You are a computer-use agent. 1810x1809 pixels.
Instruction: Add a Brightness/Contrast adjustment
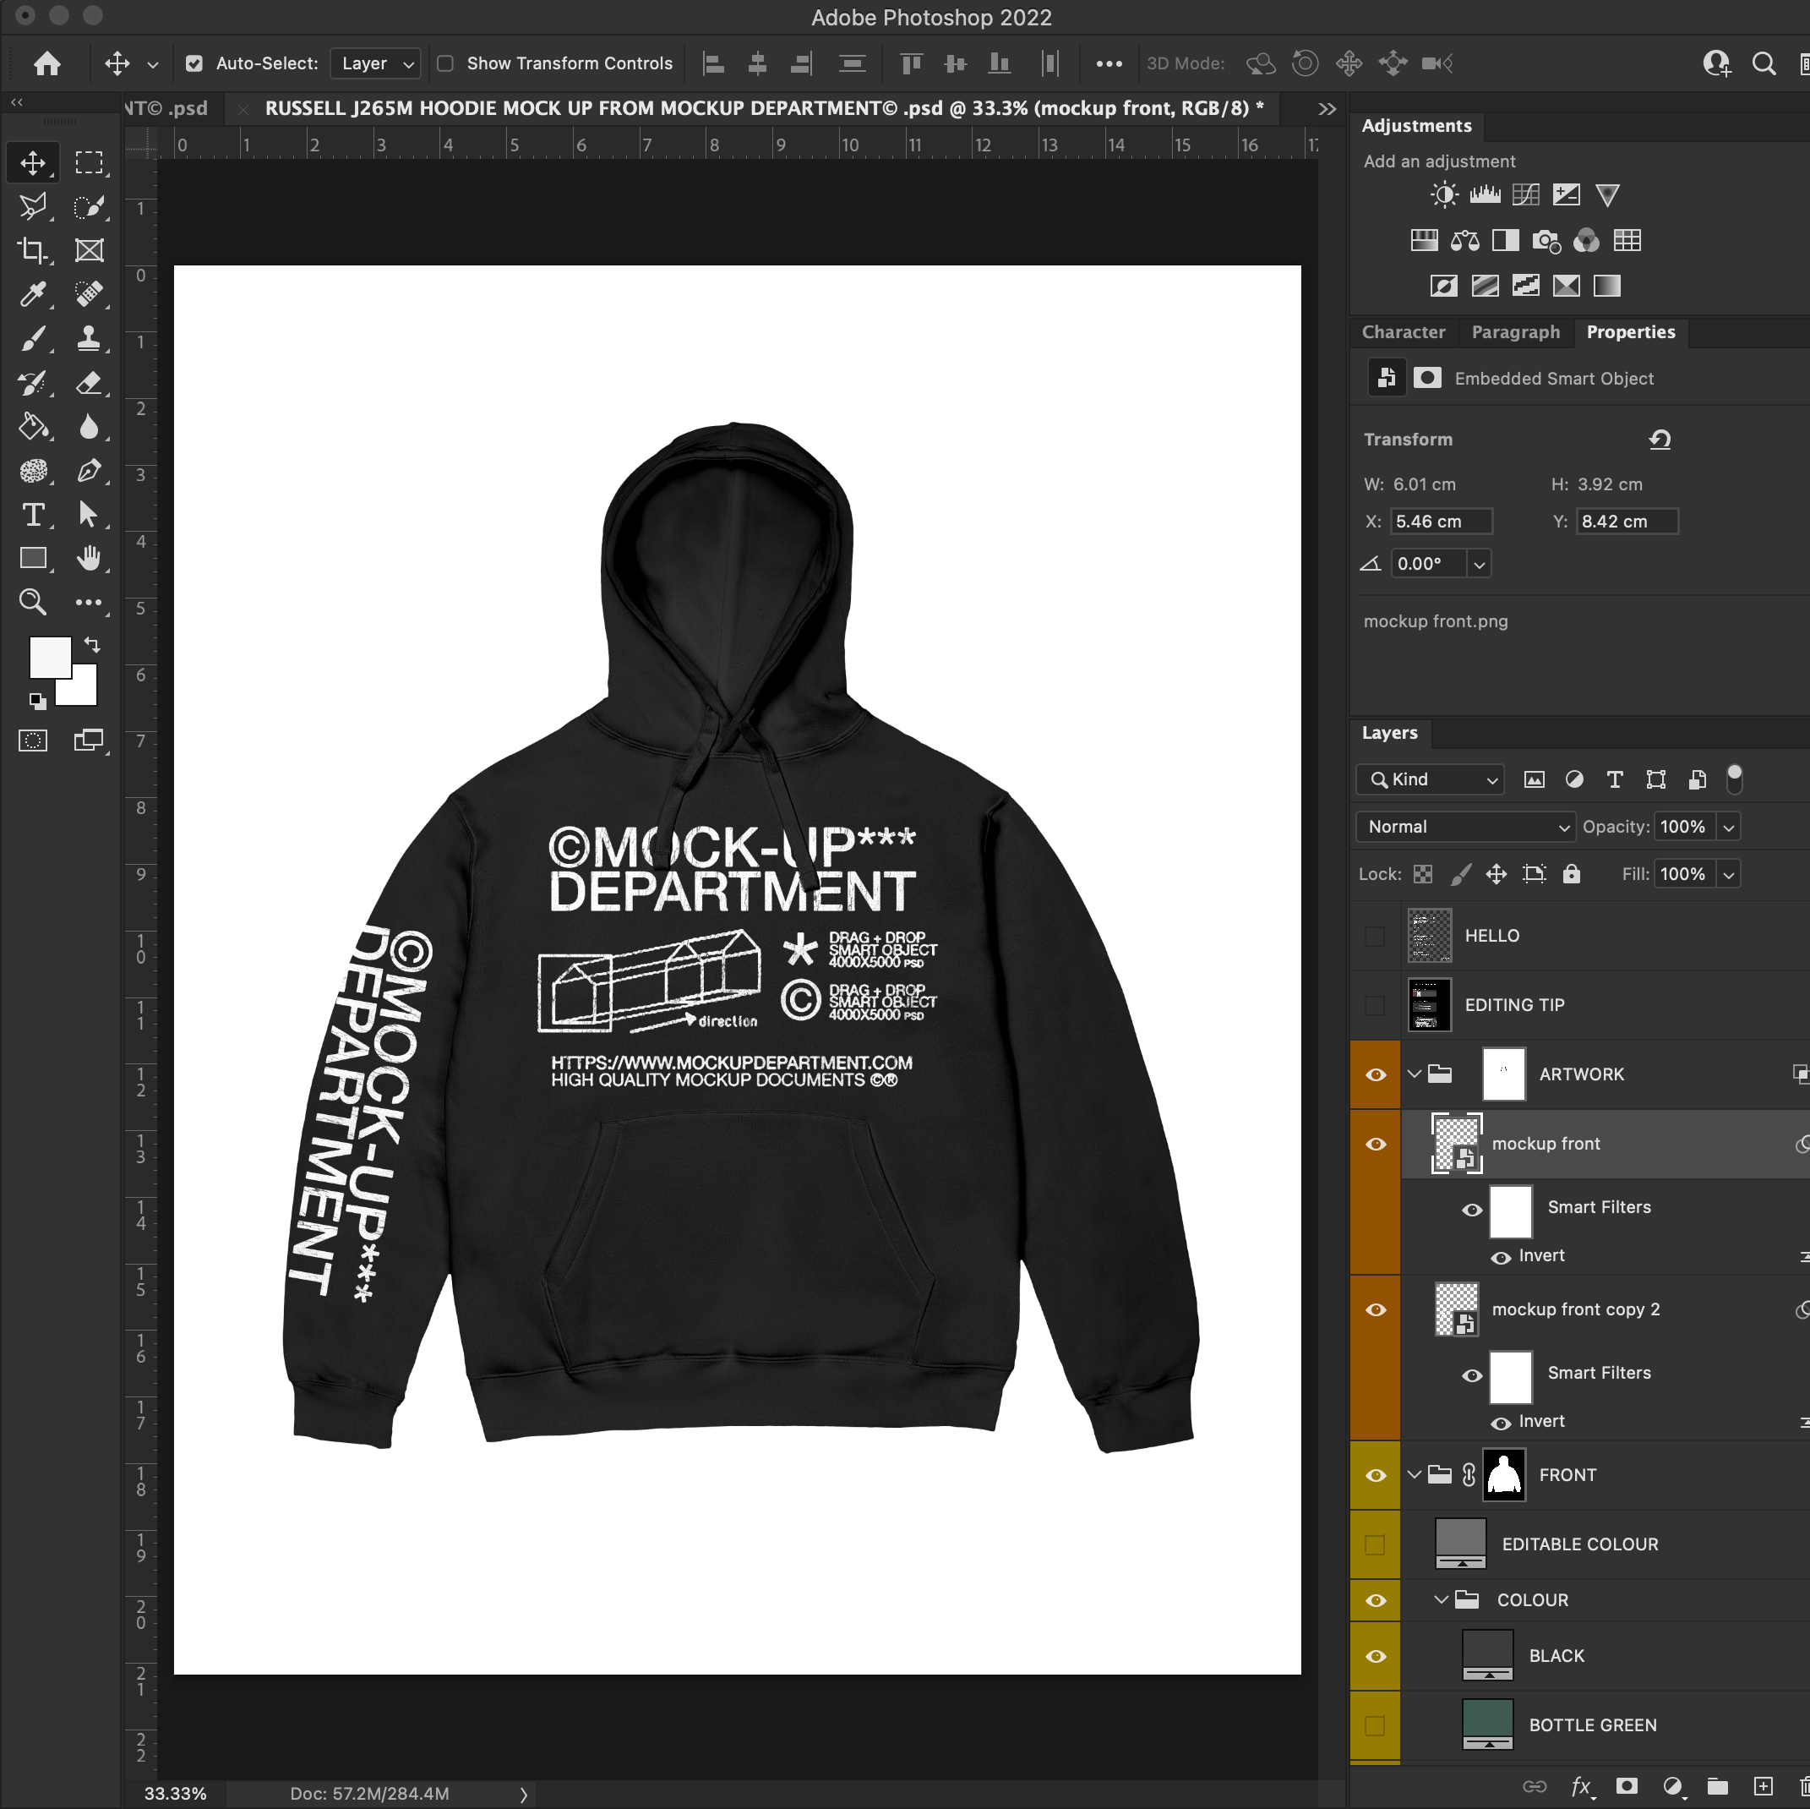tap(1443, 195)
